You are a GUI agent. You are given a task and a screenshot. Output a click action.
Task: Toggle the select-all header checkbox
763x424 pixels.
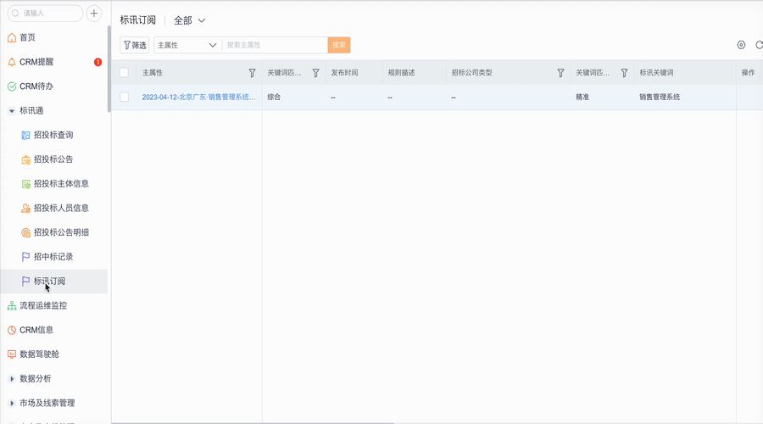124,73
